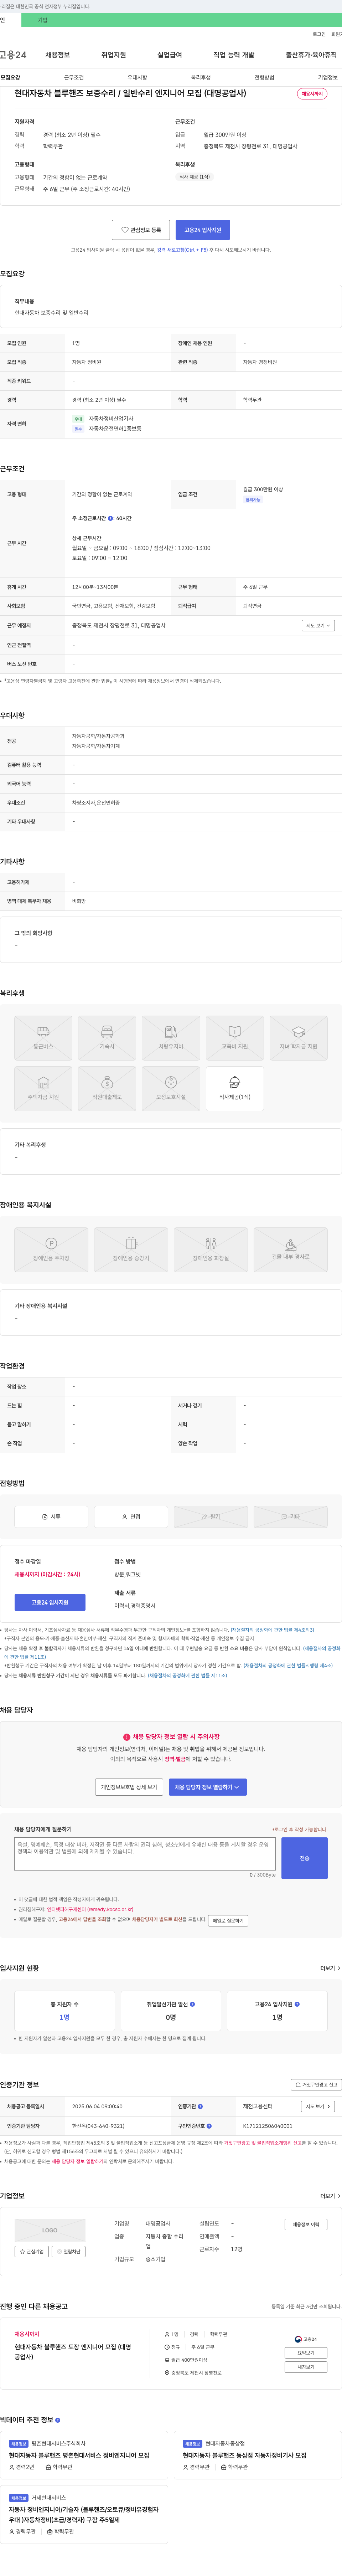Open 더보기 beside 입사지원 현황
342x2576 pixels.
coord(330,1968)
